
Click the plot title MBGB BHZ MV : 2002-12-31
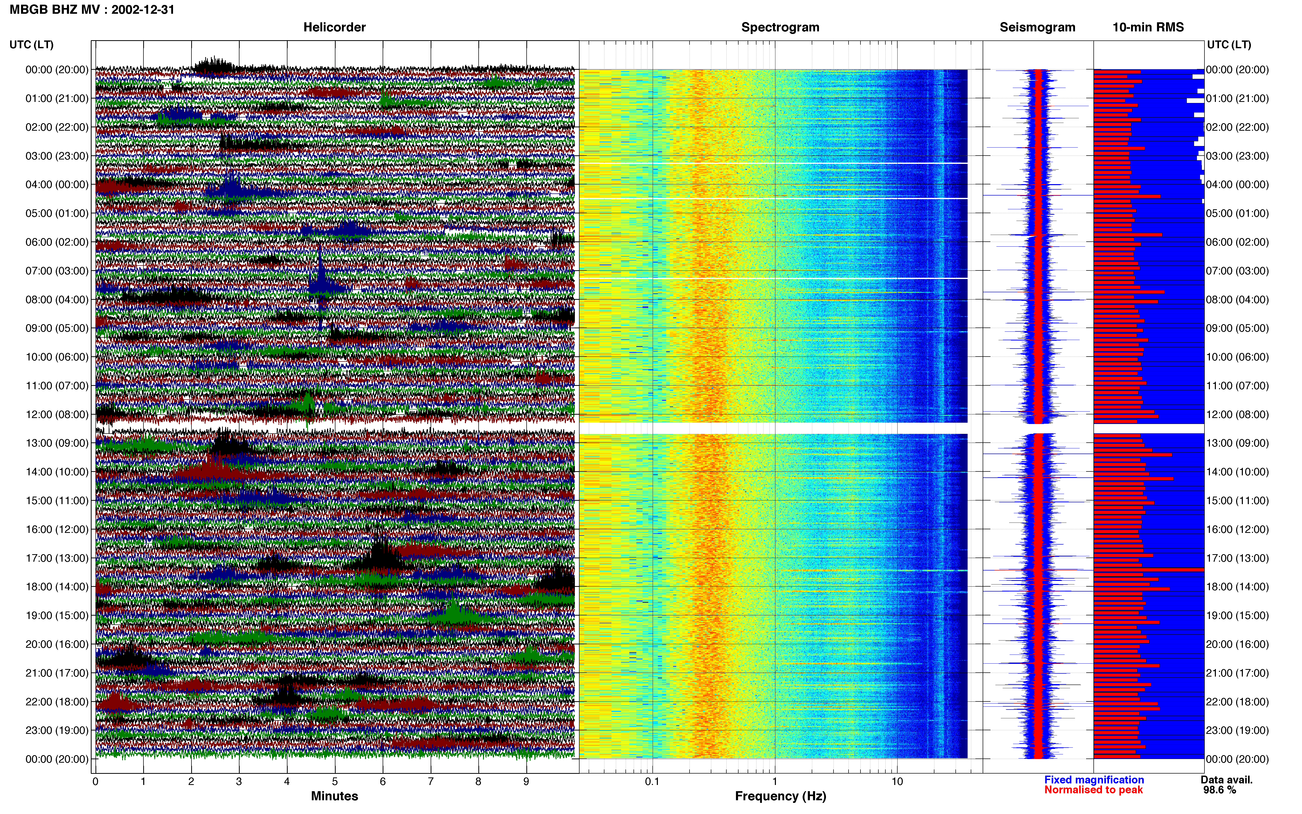coord(92,10)
